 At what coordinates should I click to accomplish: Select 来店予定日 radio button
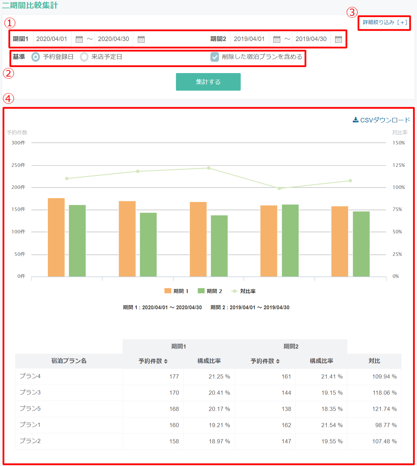pos(84,57)
